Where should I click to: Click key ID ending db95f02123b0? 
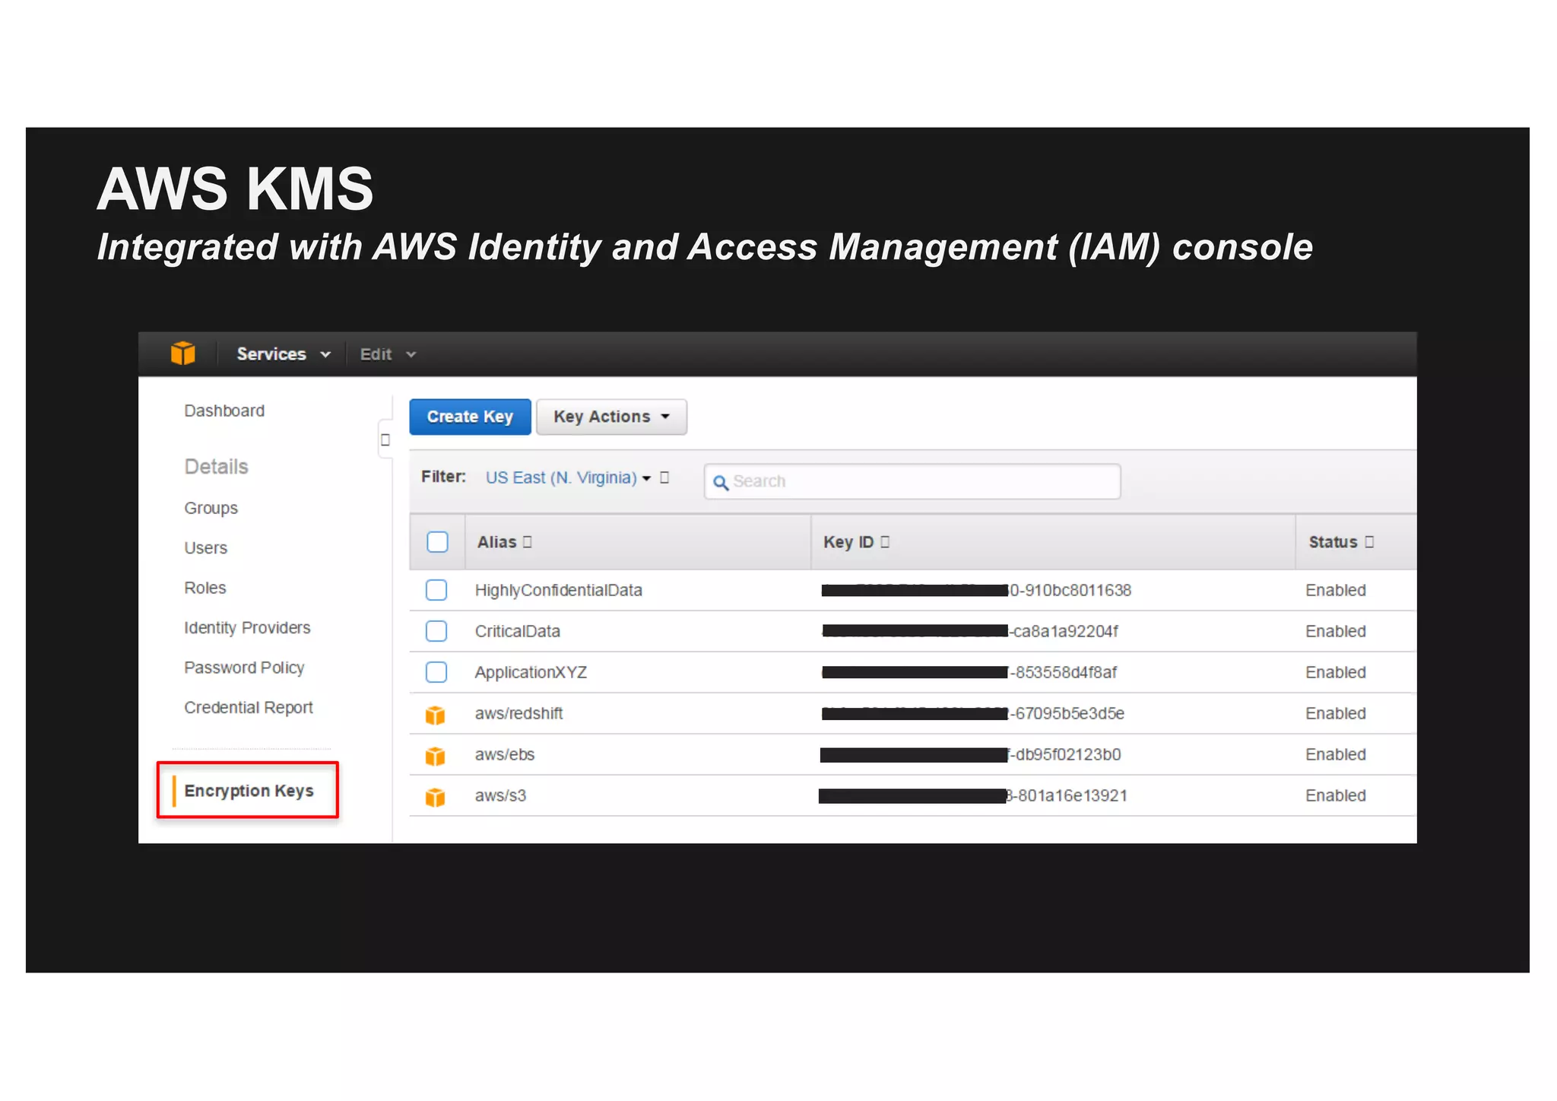[971, 754]
